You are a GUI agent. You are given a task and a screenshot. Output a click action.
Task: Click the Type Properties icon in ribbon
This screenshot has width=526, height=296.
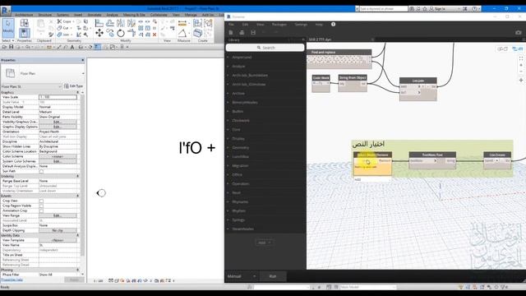(x=24, y=22)
